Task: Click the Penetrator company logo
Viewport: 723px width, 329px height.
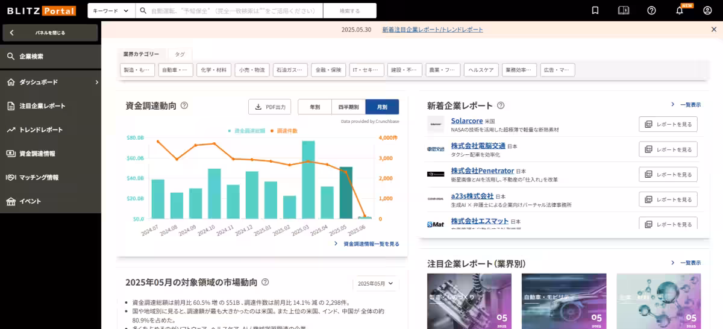Action: coord(436,174)
